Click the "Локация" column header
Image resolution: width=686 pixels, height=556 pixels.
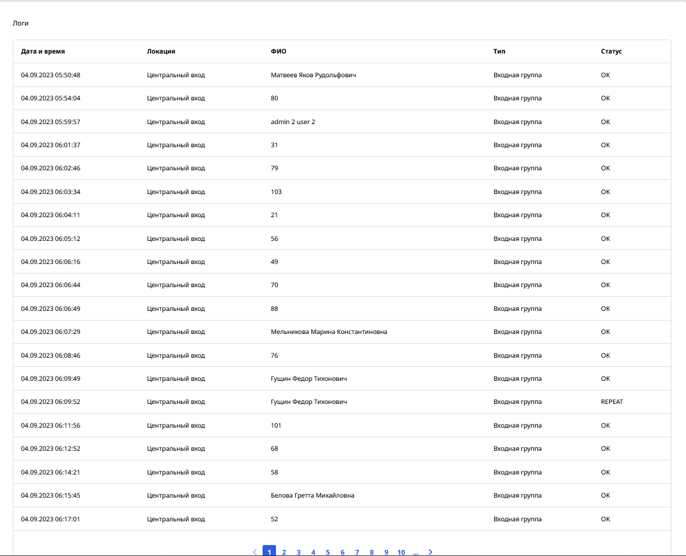pos(165,52)
